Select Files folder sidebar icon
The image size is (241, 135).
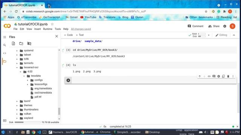click(x=5, y=61)
